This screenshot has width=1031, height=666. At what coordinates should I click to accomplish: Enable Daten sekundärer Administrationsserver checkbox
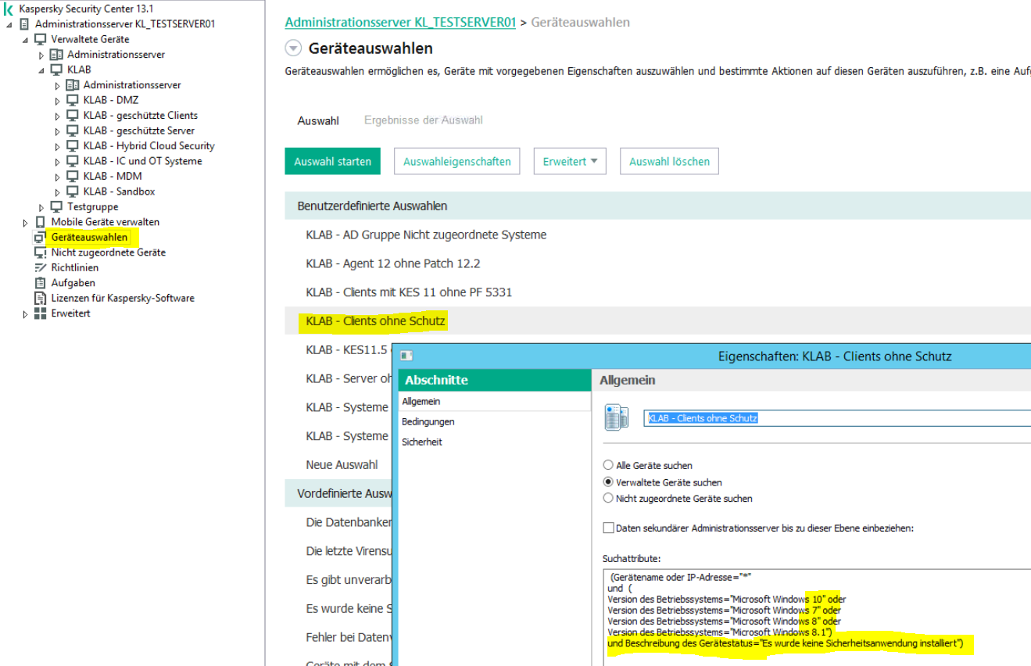click(x=608, y=528)
